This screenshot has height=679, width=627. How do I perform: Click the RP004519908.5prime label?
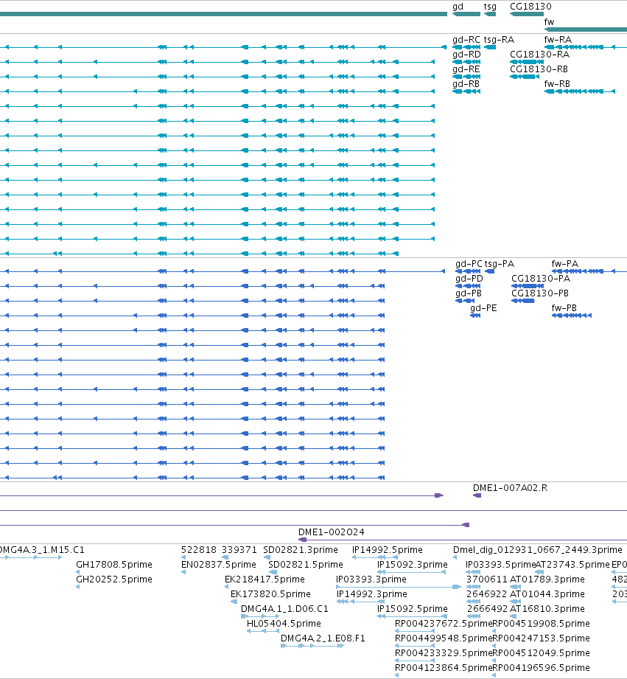coord(542,624)
